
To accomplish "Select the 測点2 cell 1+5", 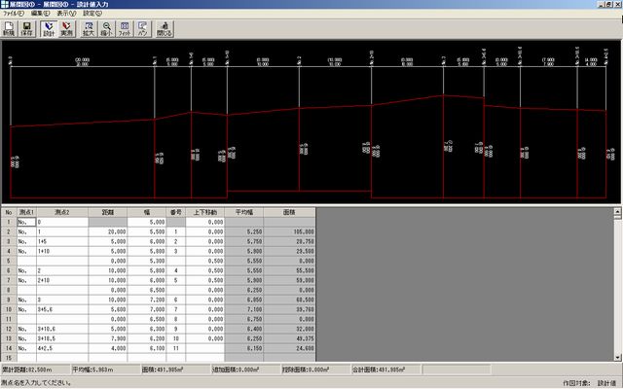I will [62, 242].
